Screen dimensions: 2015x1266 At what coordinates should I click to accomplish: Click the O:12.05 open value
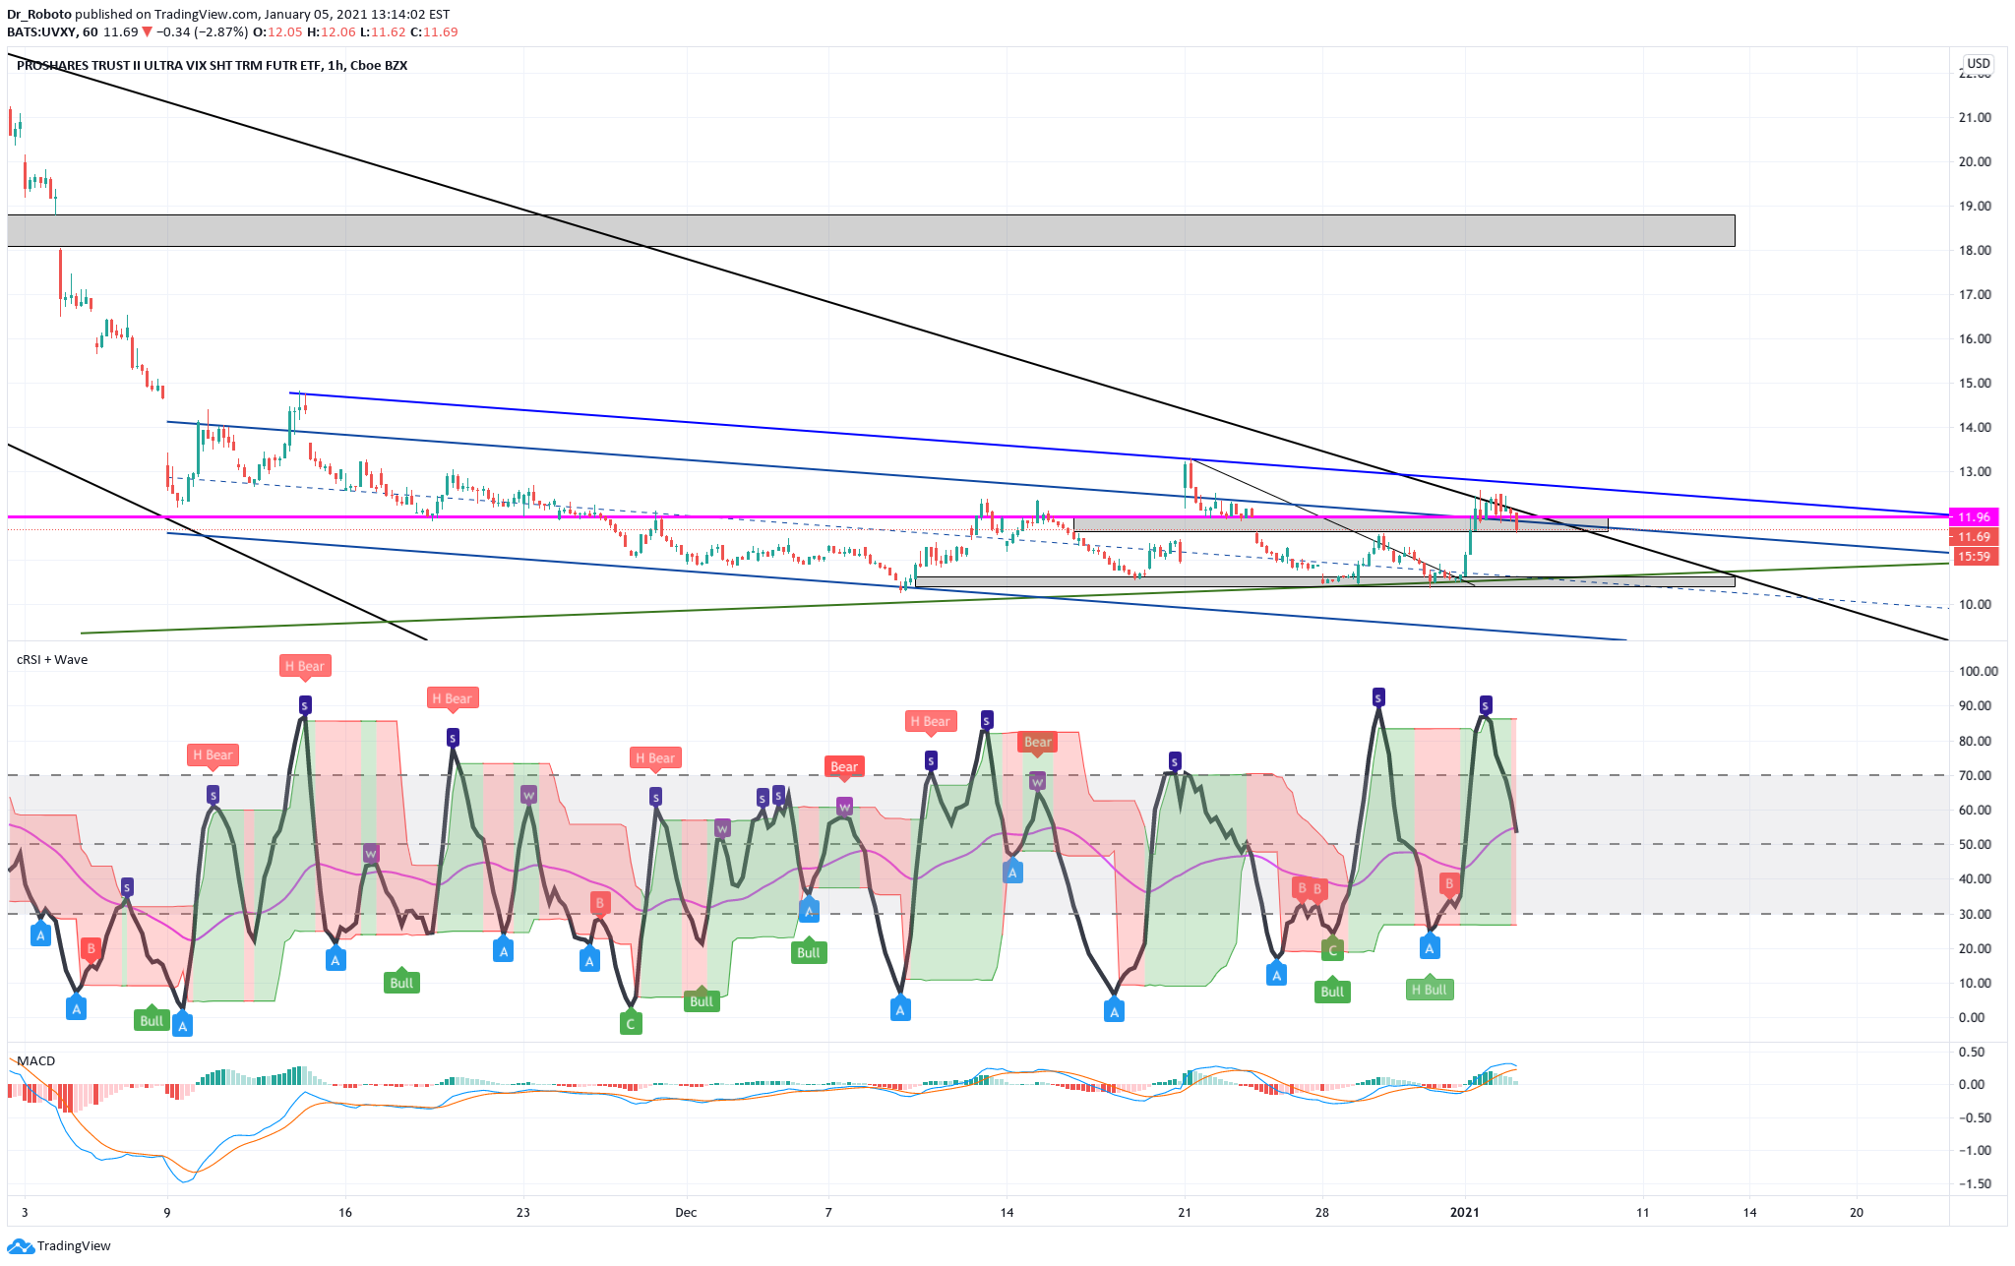[x=277, y=31]
